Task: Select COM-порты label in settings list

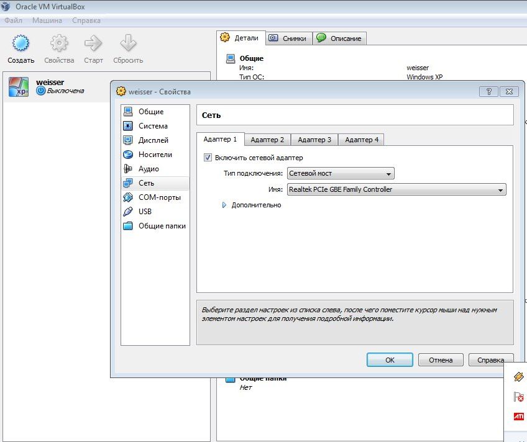Action: pos(160,197)
